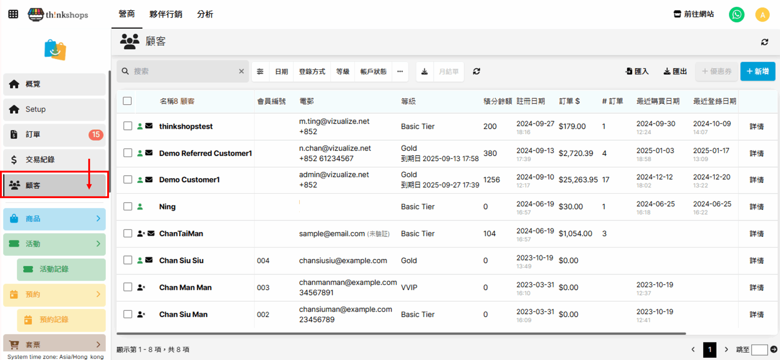Viewport: 780px width, 360px height.
Task: Tick checkbox for thinkshopstest row
Action: coord(128,126)
